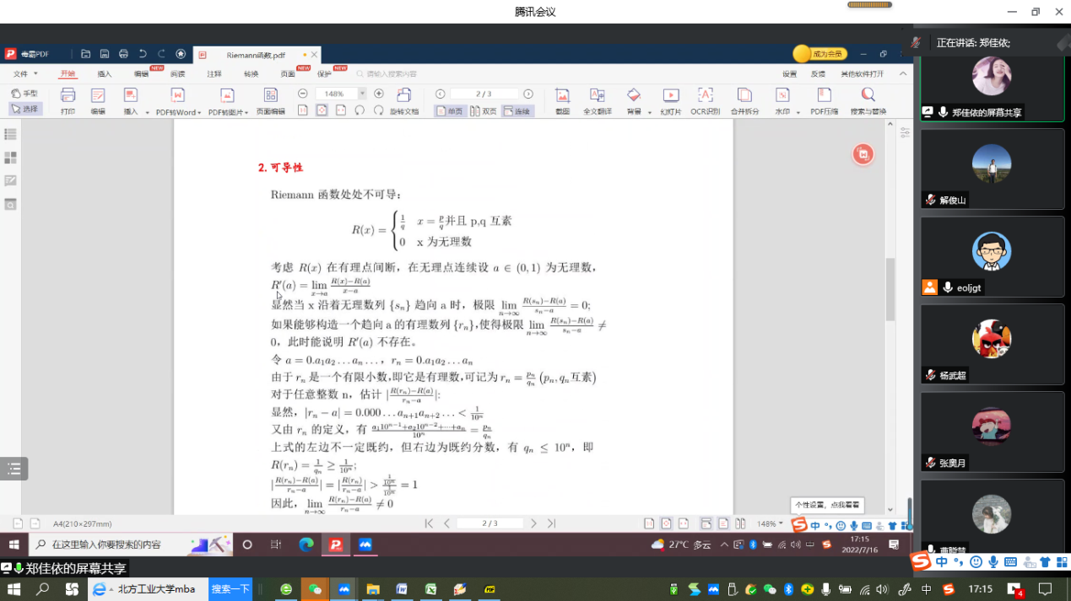Enable 双页 double-page view
This screenshot has height=601, width=1071.
pyautogui.click(x=484, y=111)
